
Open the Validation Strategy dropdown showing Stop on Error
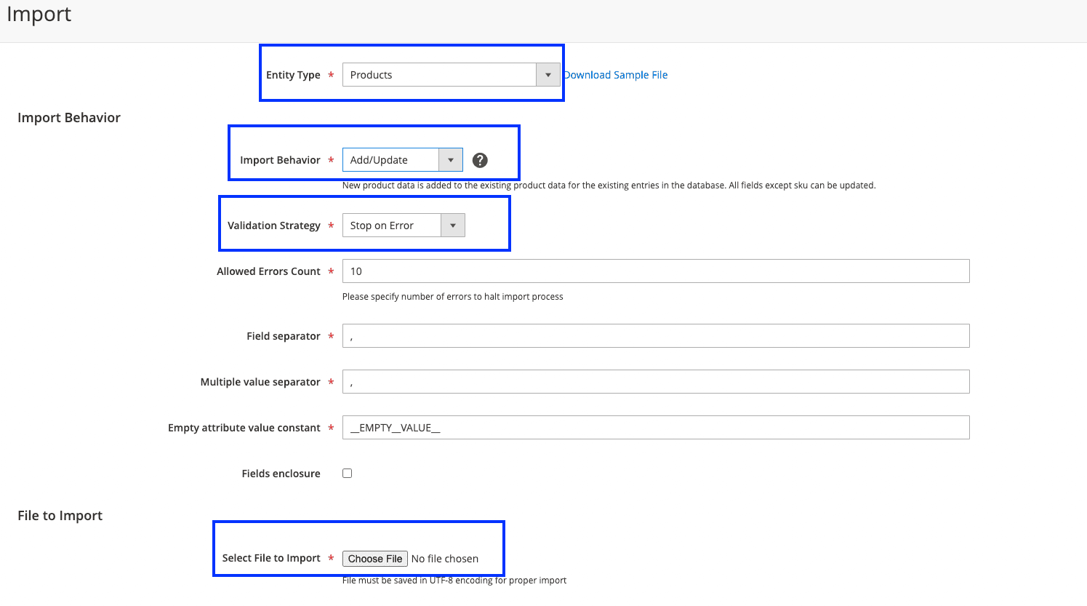click(404, 226)
